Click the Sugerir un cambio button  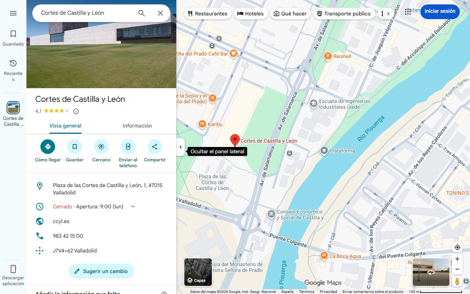pyautogui.click(x=101, y=271)
